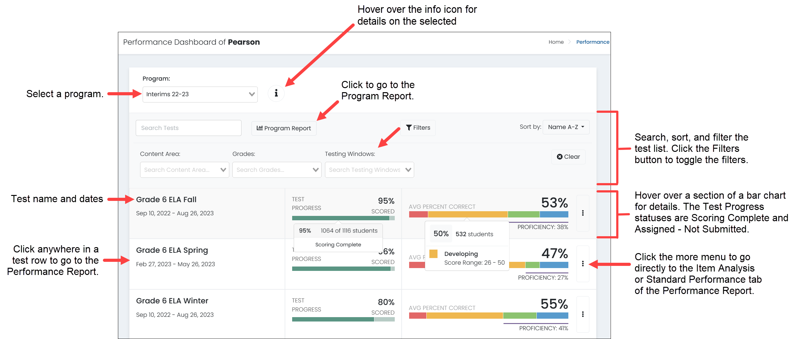Click the orange Developing section in Fall bar

(x=467, y=214)
